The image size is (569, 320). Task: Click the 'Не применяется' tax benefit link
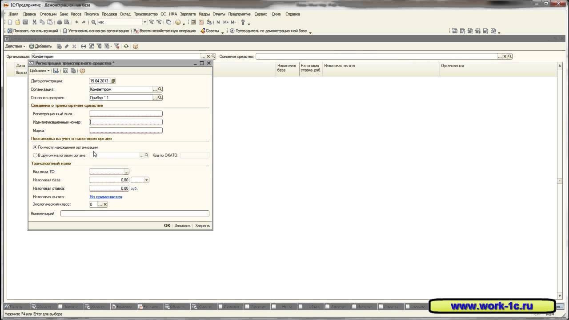(x=106, y=196)
